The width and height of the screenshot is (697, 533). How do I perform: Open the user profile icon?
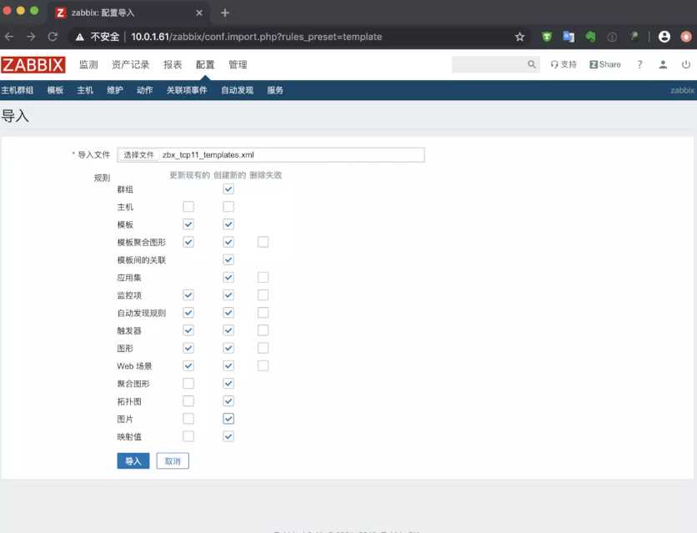[663, 64]
